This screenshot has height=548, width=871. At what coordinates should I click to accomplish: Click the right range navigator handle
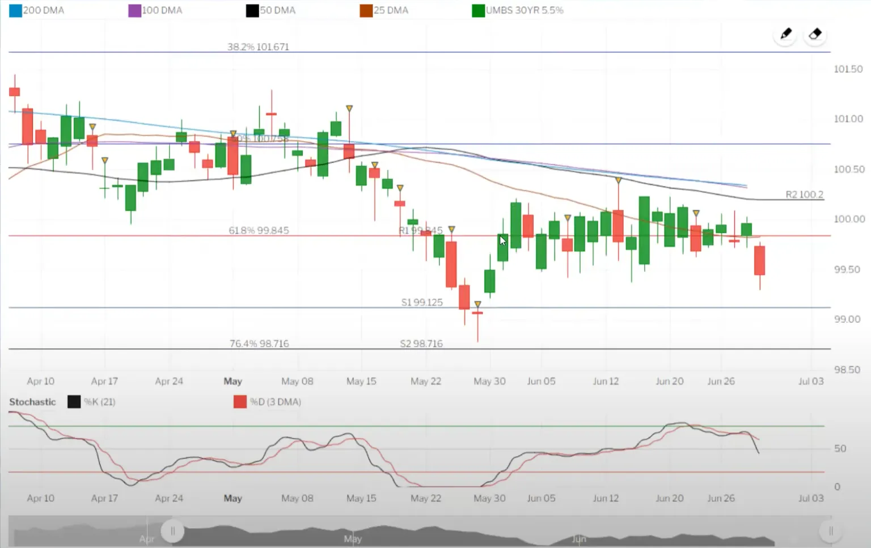click(831, 531)
